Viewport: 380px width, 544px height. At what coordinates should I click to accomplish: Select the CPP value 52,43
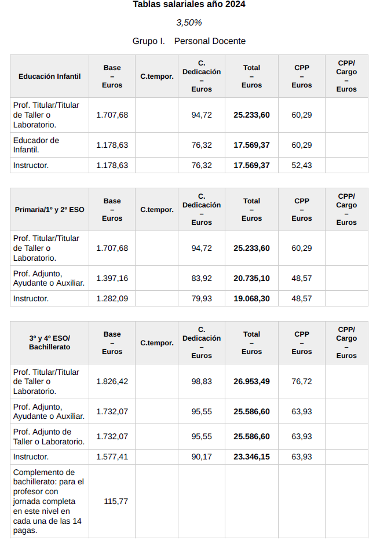(301, 166)
